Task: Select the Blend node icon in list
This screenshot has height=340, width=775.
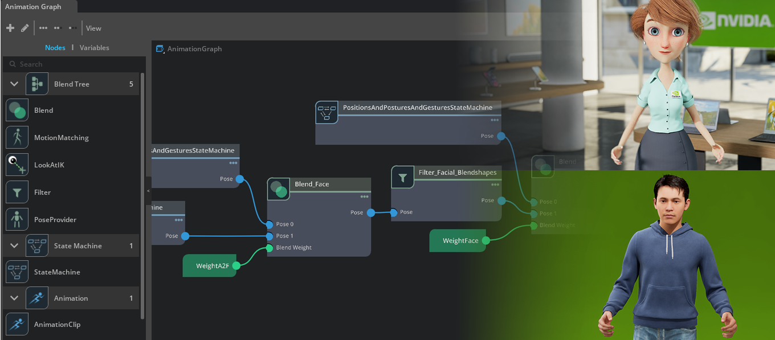Action: click(17, 110)
